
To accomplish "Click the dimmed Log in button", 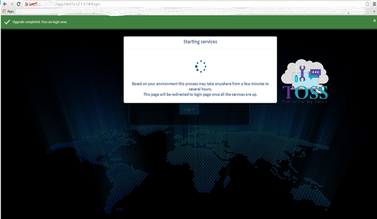I will 189,109.
